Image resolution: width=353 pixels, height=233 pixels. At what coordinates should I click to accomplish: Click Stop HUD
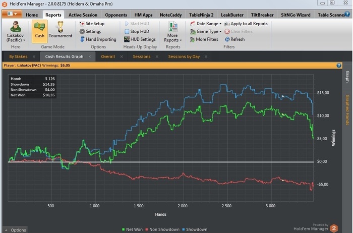[137, 31]
